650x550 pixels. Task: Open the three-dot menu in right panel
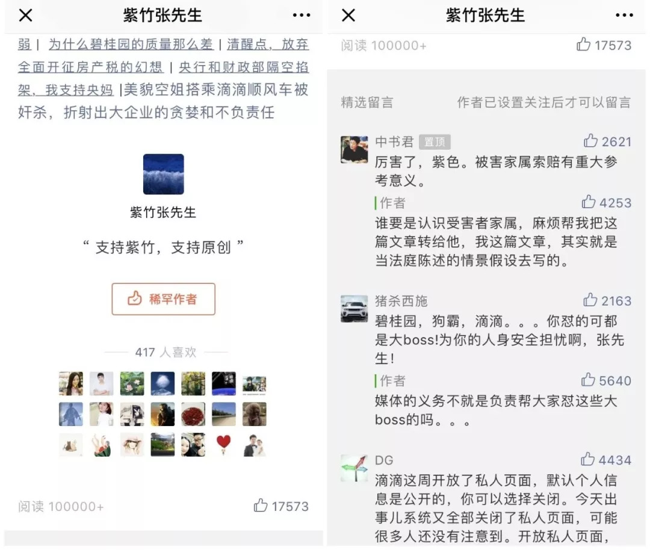pos(624,15)
